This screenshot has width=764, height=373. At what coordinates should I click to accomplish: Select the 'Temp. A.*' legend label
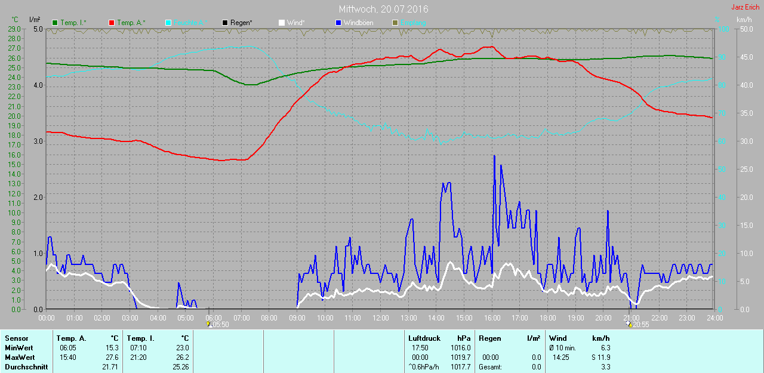131,23
